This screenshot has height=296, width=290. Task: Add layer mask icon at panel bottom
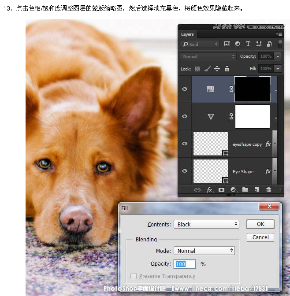[x=221, y=190]
